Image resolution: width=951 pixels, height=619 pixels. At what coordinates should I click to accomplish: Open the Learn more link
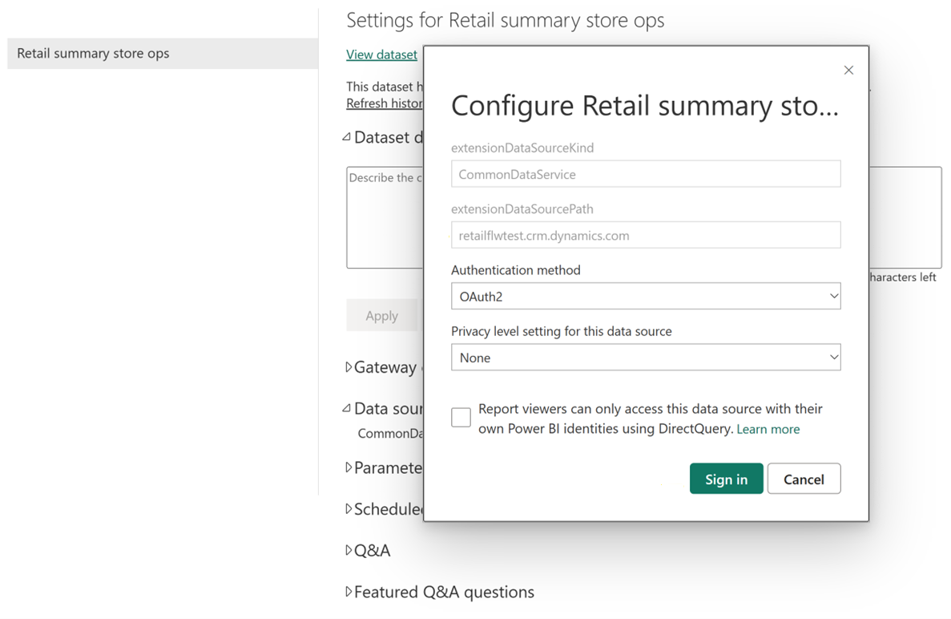click(x=768, y=429)
